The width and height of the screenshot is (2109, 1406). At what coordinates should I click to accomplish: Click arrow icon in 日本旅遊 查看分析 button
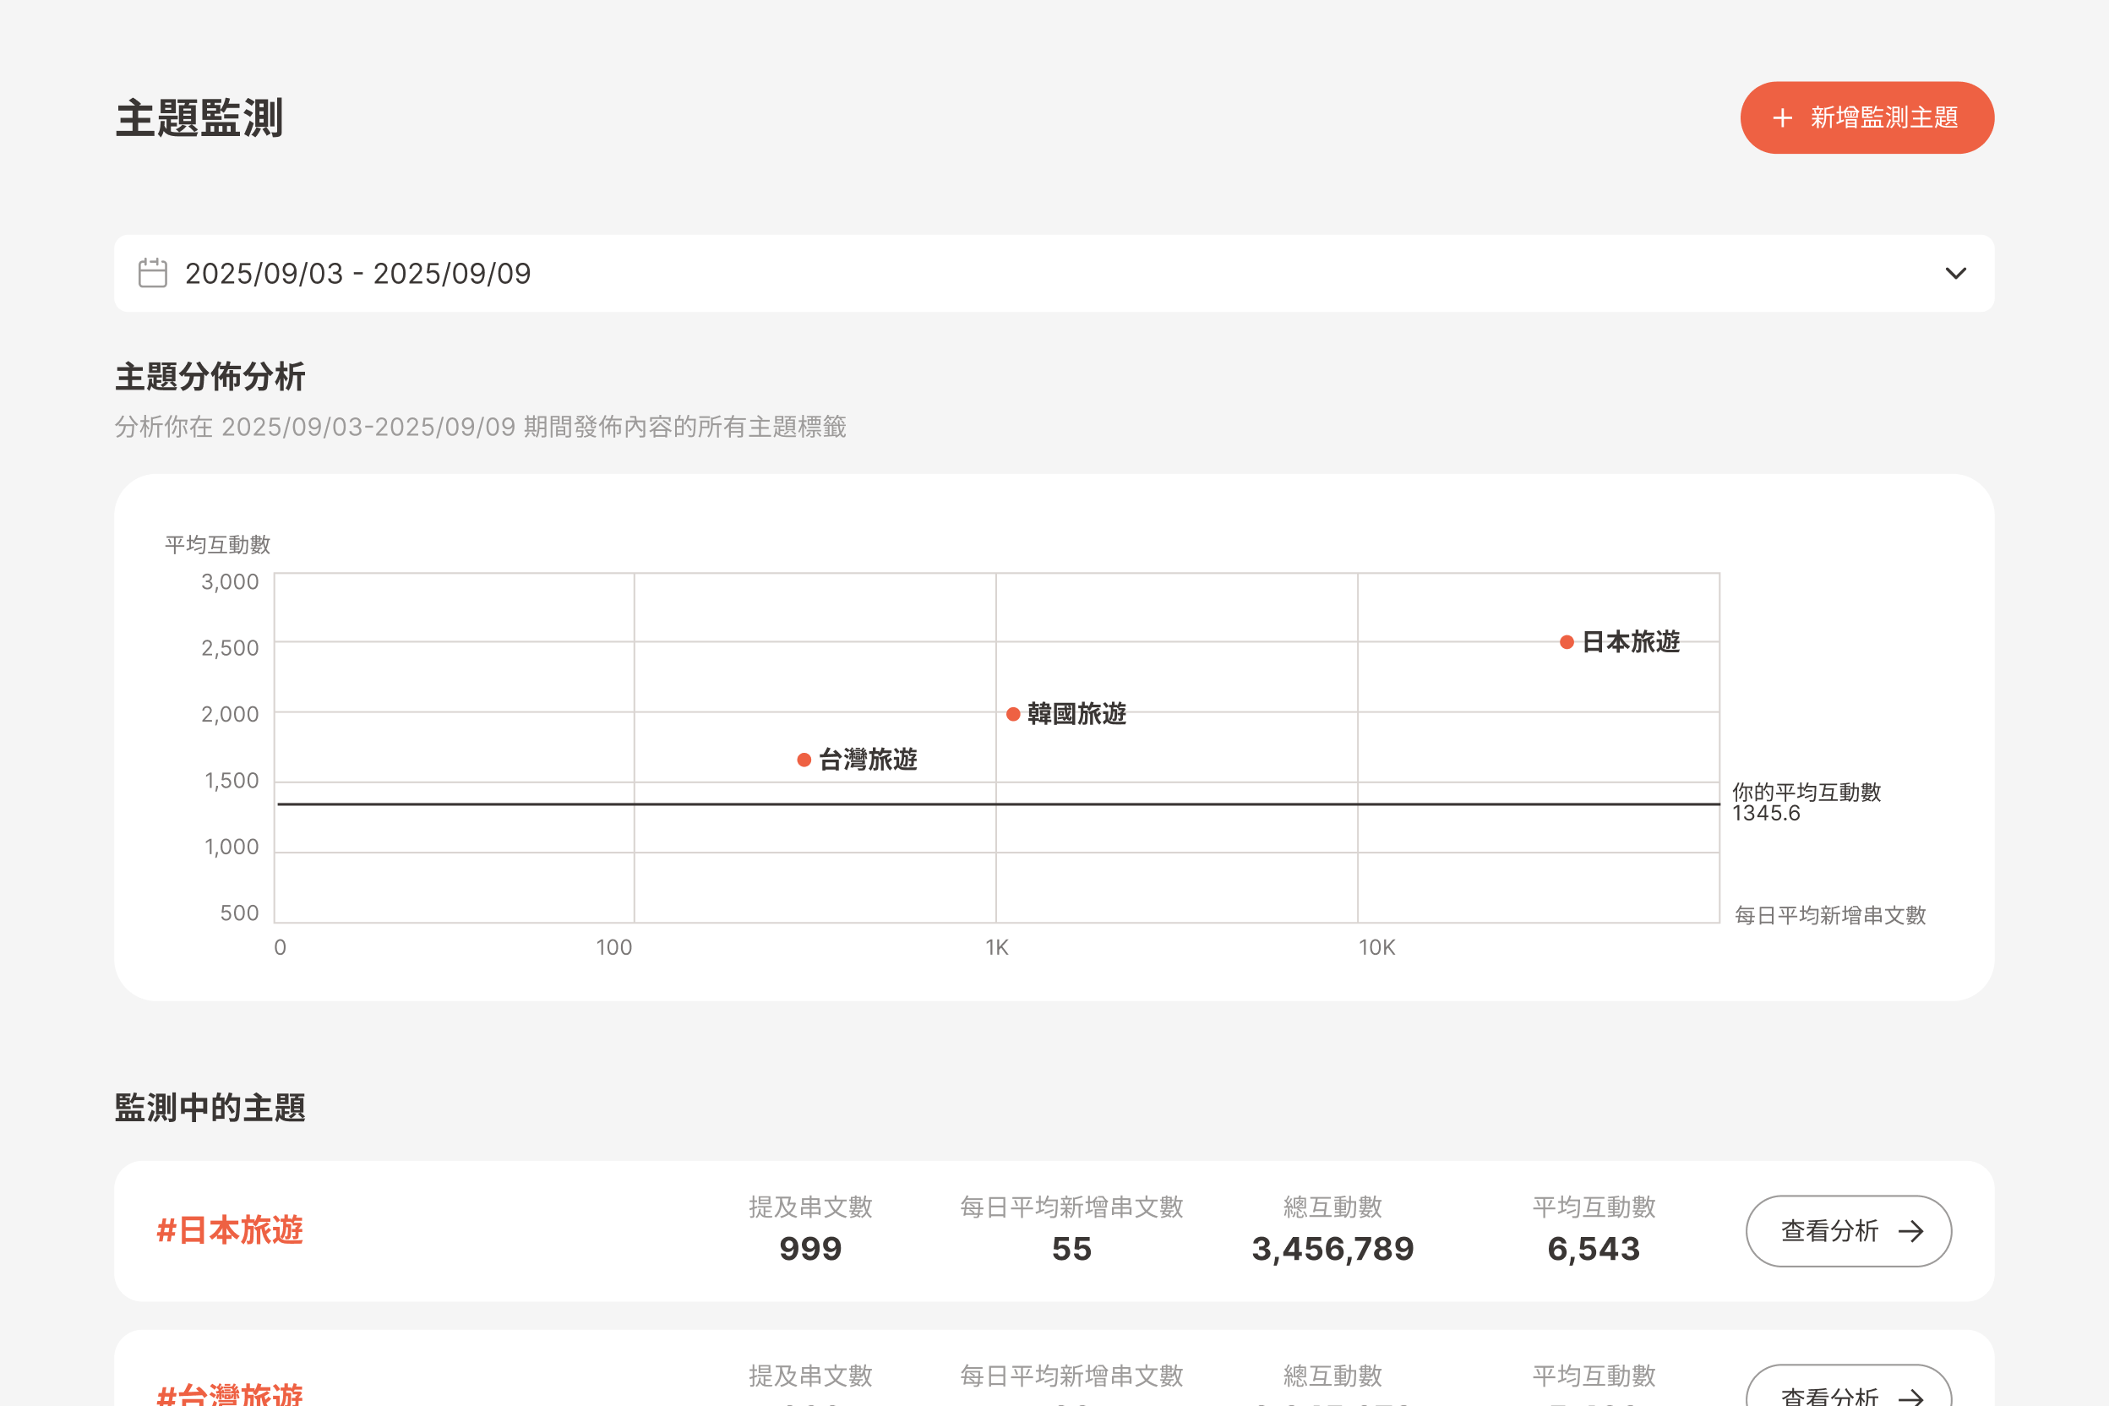pyautogui.click(x=1910, y=1231)
